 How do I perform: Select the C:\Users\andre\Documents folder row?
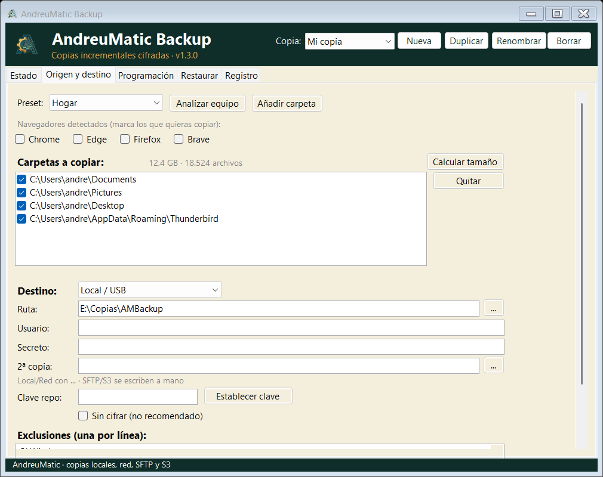[221, 179]
